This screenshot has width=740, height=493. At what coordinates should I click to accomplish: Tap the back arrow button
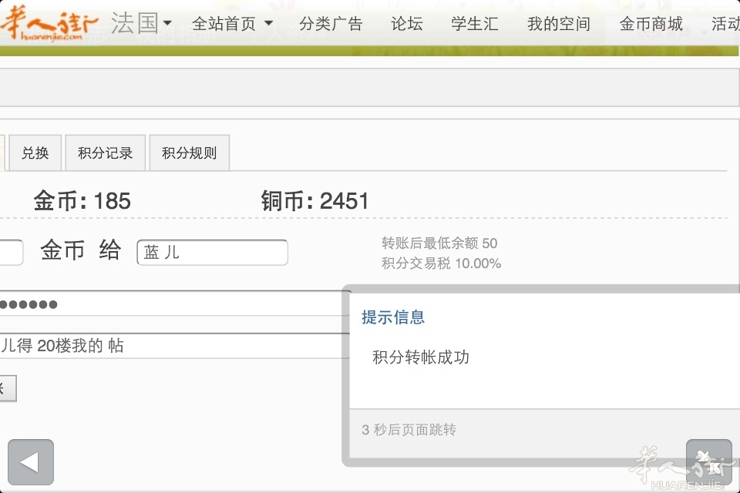31,462
